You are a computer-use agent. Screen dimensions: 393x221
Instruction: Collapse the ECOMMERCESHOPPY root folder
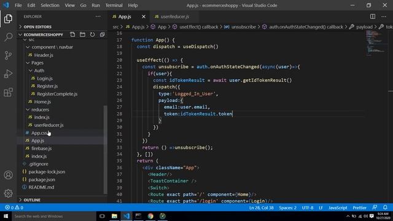point(42,34)
